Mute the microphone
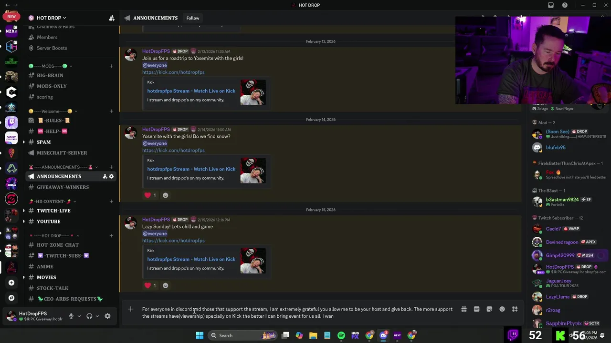The image size is (611, 343). click(x=71, y=316)
